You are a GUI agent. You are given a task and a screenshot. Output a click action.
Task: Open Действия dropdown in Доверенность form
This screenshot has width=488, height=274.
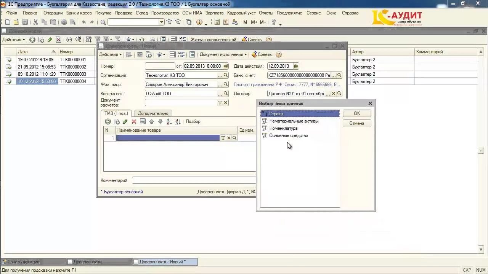(110, 54)
